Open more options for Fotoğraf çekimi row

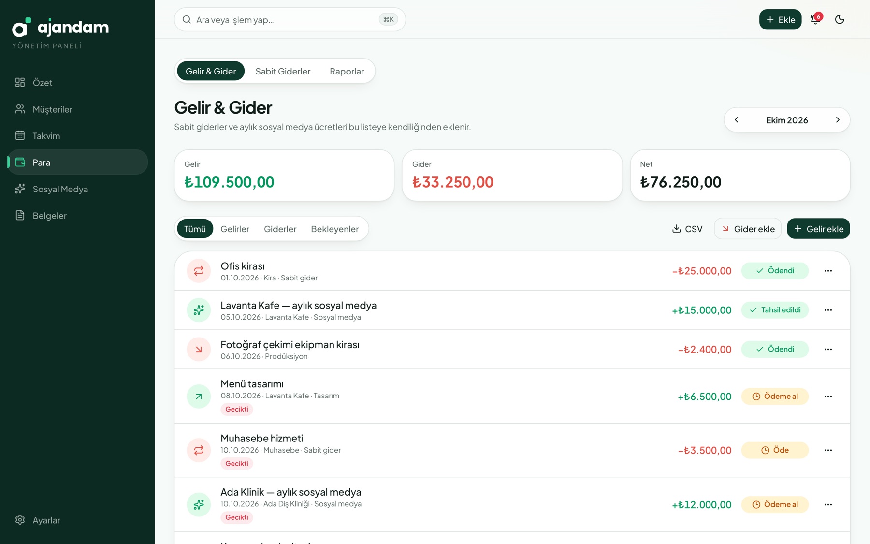(828, 349)
